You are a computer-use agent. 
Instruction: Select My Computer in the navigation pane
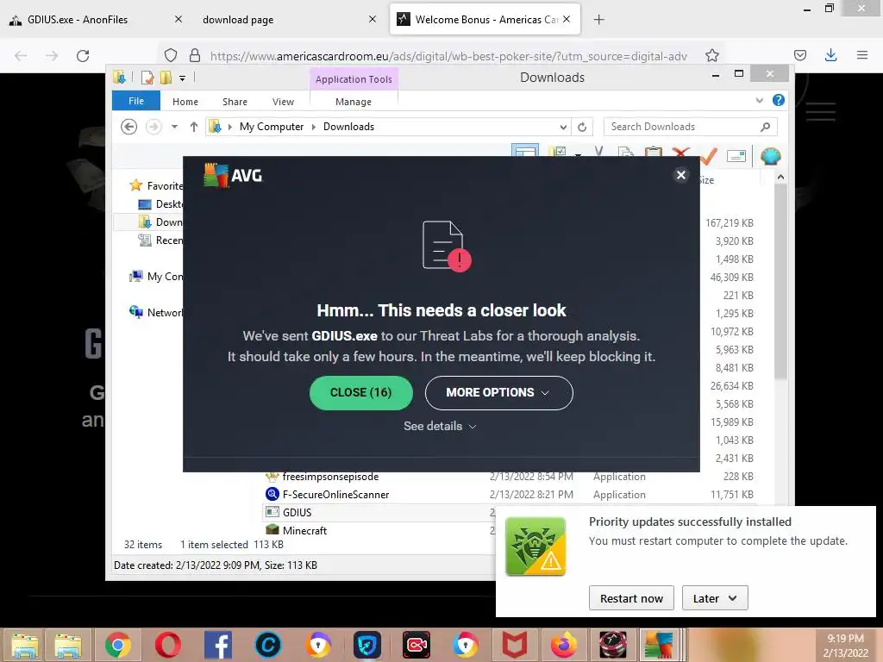[156, 277]
